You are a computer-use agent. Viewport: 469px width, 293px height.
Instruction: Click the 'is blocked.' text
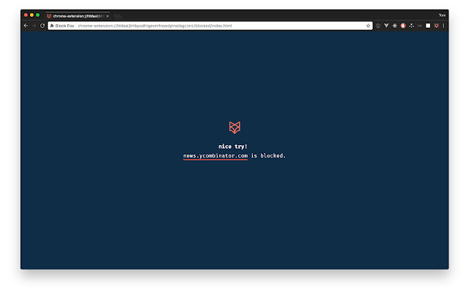[268, 155]
